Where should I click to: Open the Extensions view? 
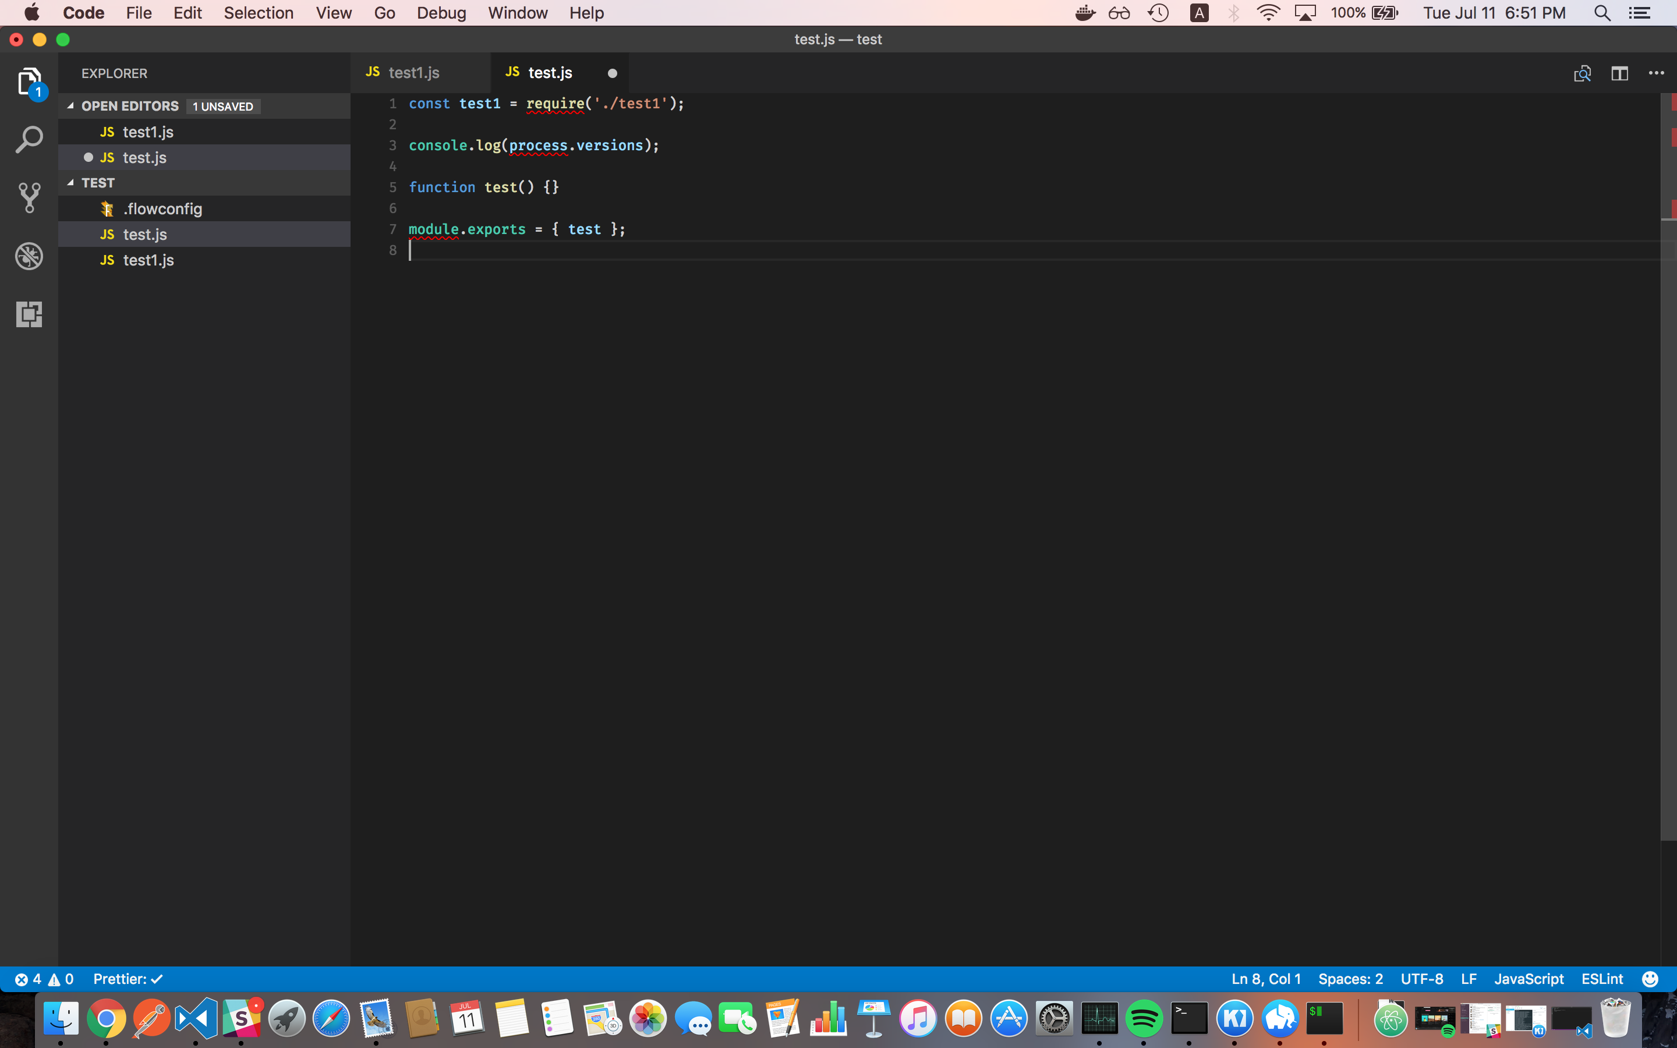pyautogui.click(x=29, y=314)
